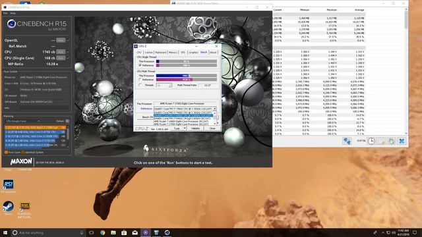Run the CPU benchmark in Cinebench
This screenshot has height=237, width=422.
point(61,51)
